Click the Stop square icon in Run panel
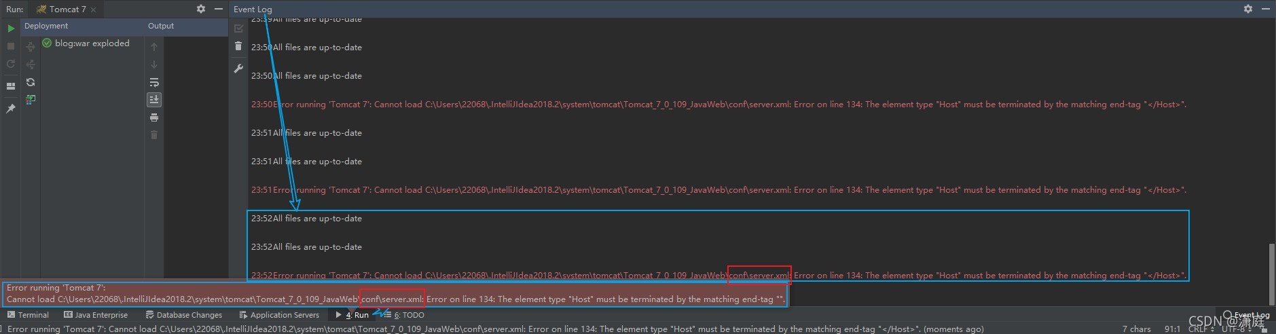The image size is (1276, 334). pyautogui.click(x=11, y=46)
